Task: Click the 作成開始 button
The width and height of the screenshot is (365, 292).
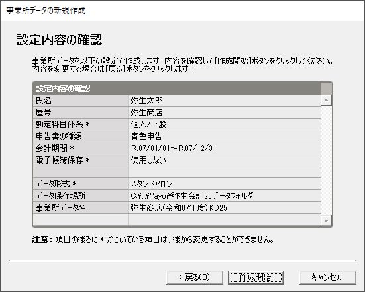Action: coord(256,277)
